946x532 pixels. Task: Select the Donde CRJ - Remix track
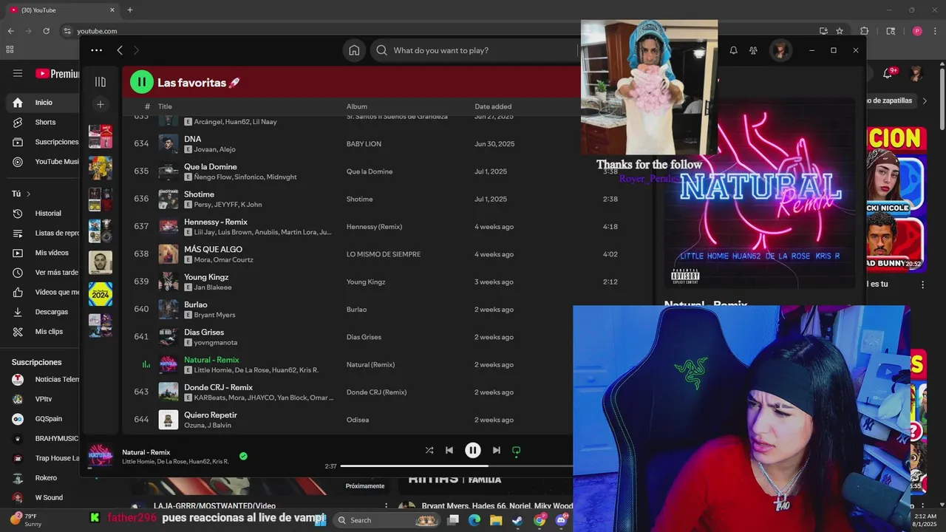coord(218,387)
